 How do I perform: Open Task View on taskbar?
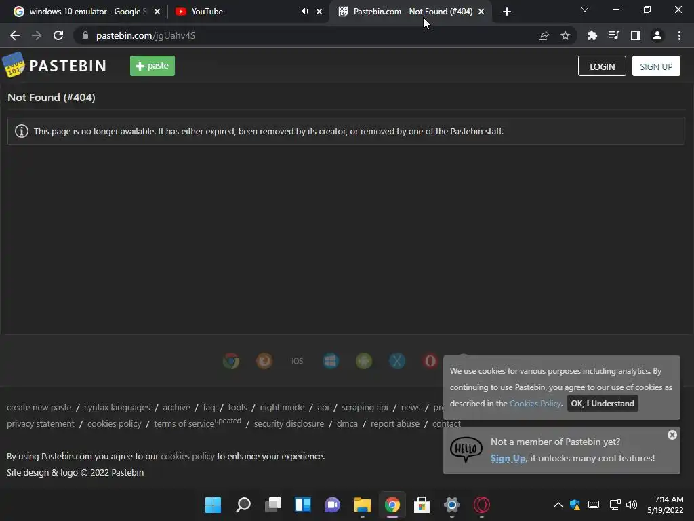(272, 505)
